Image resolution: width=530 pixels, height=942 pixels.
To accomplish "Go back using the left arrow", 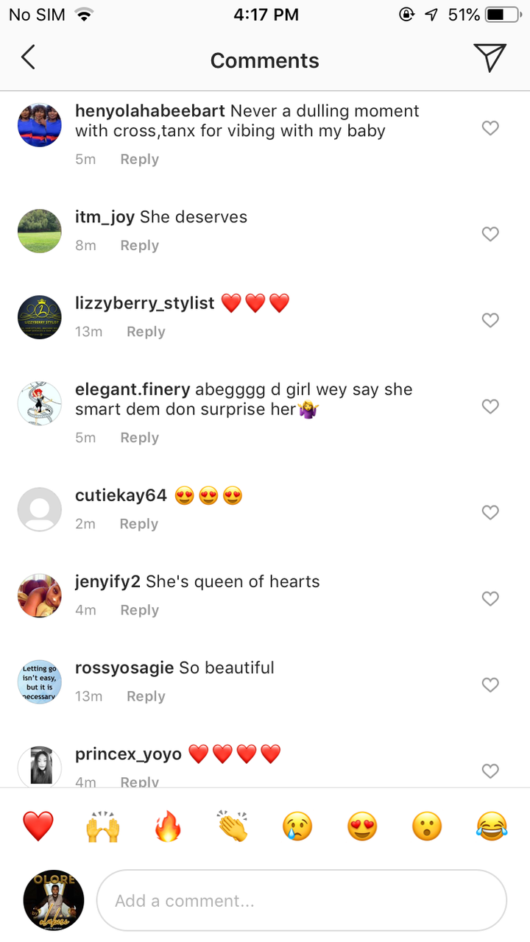I will click(x=28, y=57).
